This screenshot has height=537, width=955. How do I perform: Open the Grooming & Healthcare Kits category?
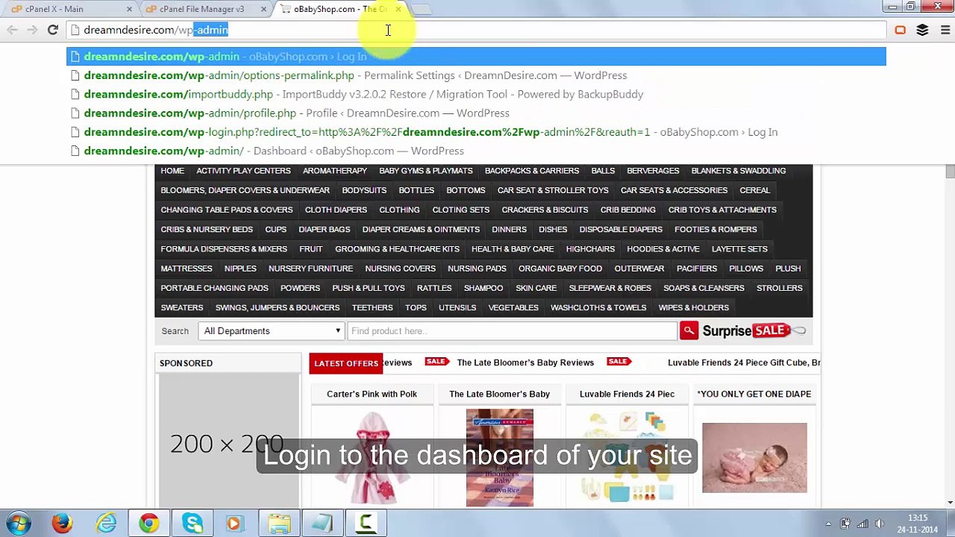coord(397,249)
